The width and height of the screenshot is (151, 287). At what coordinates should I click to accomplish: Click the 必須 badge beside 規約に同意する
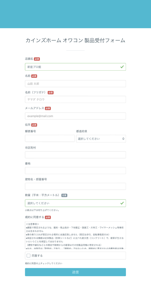click(x=48, y=218)
